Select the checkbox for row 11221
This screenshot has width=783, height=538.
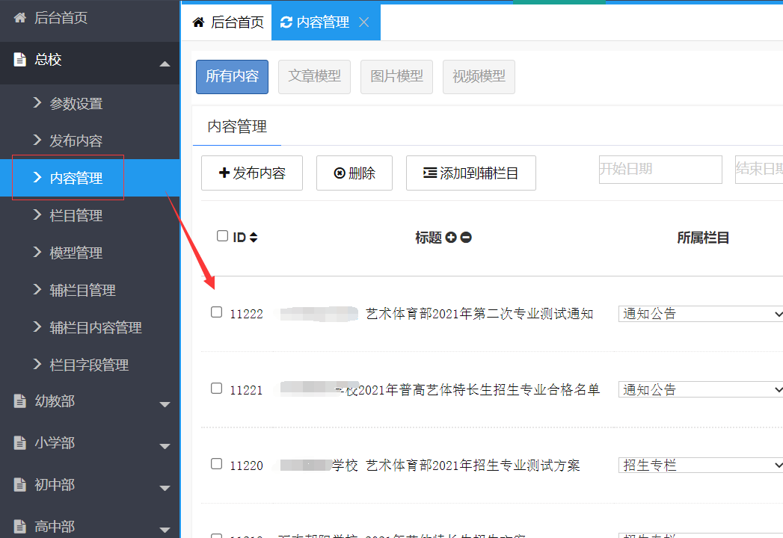(217, 389)
